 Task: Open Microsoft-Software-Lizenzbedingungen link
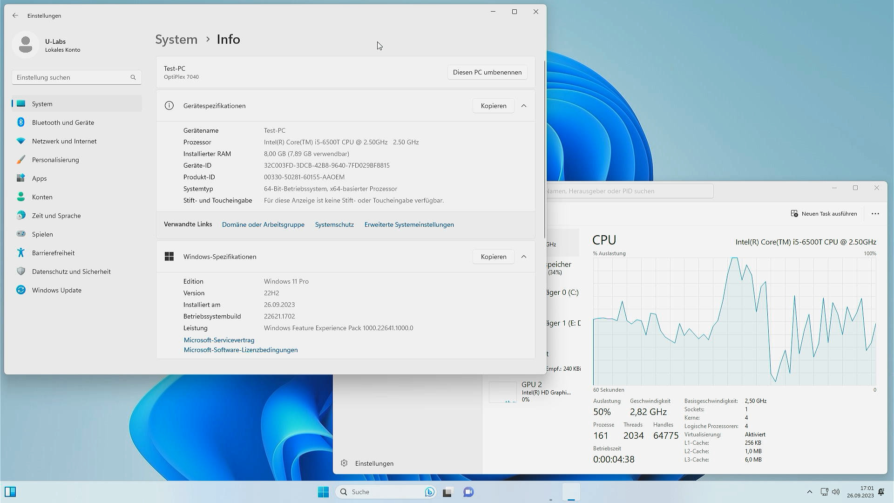pyautogui.click(x=241, y=350)
